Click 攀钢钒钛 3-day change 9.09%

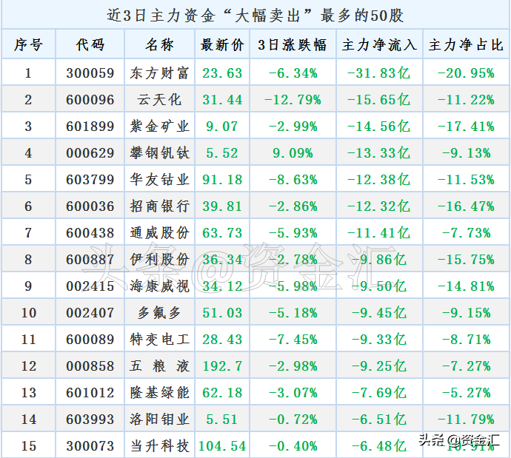pyautogui.click(x=293, y=153)
